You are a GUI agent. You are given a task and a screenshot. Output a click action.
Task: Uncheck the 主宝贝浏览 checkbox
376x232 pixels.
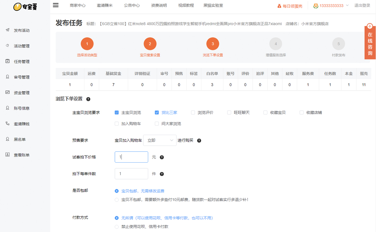click(x=117, y=113)
